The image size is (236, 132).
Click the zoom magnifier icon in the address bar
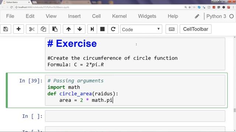pyautogui.click(x=186, y=7)
